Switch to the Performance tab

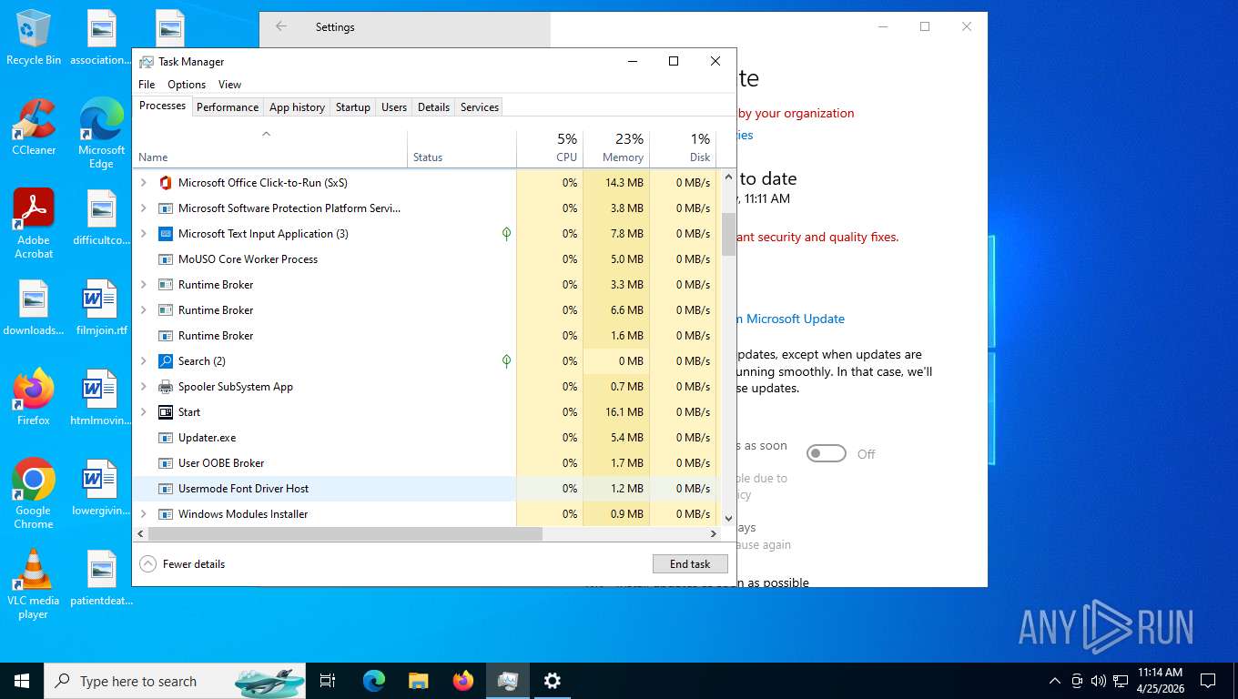[x=228, y=107]
